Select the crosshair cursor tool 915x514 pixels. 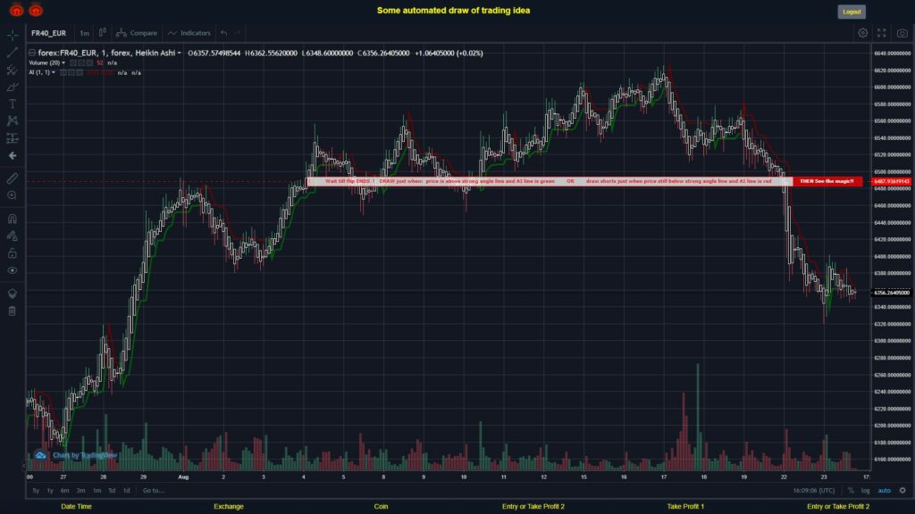[13, 36]
